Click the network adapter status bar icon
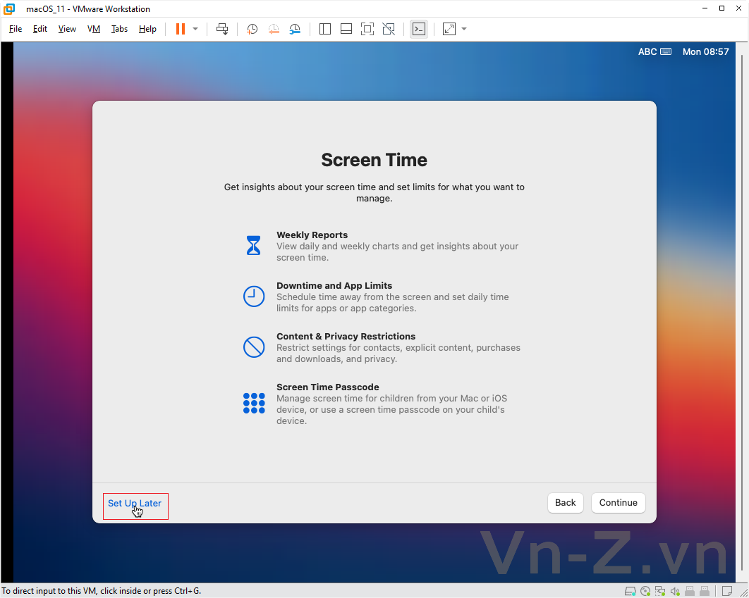Screen dimensions: 749x598 point(659,592)
